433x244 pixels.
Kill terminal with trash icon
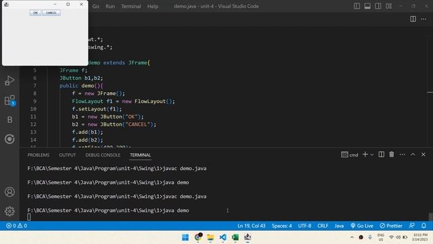[x=392, y=155]
